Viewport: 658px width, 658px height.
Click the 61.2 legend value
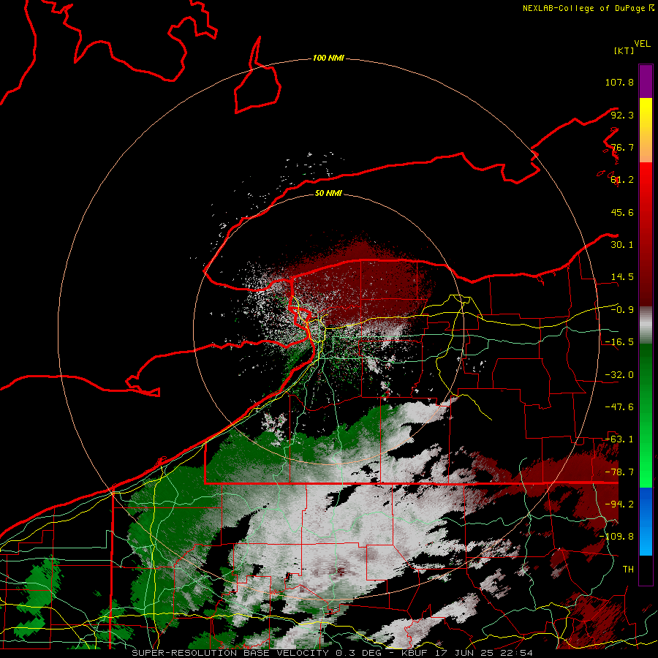[x=622, y=180]
